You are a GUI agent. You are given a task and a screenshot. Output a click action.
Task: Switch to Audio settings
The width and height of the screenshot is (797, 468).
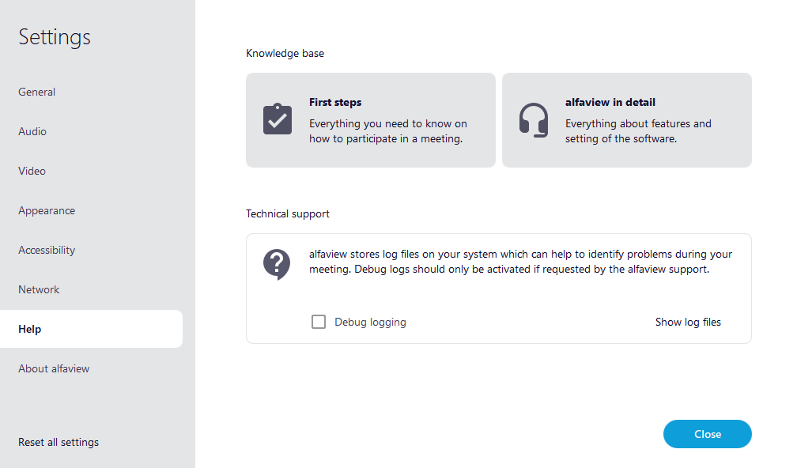(x=32, y=131)
